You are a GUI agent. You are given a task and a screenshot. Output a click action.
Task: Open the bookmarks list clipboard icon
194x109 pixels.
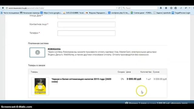pyautogui.click(x=176, y=8)
